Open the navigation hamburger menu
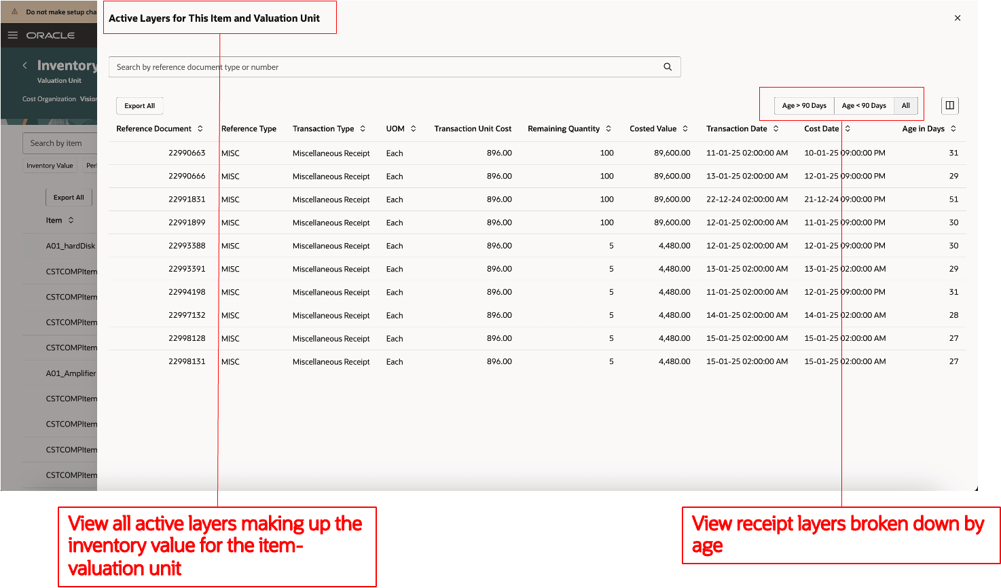 12,35
